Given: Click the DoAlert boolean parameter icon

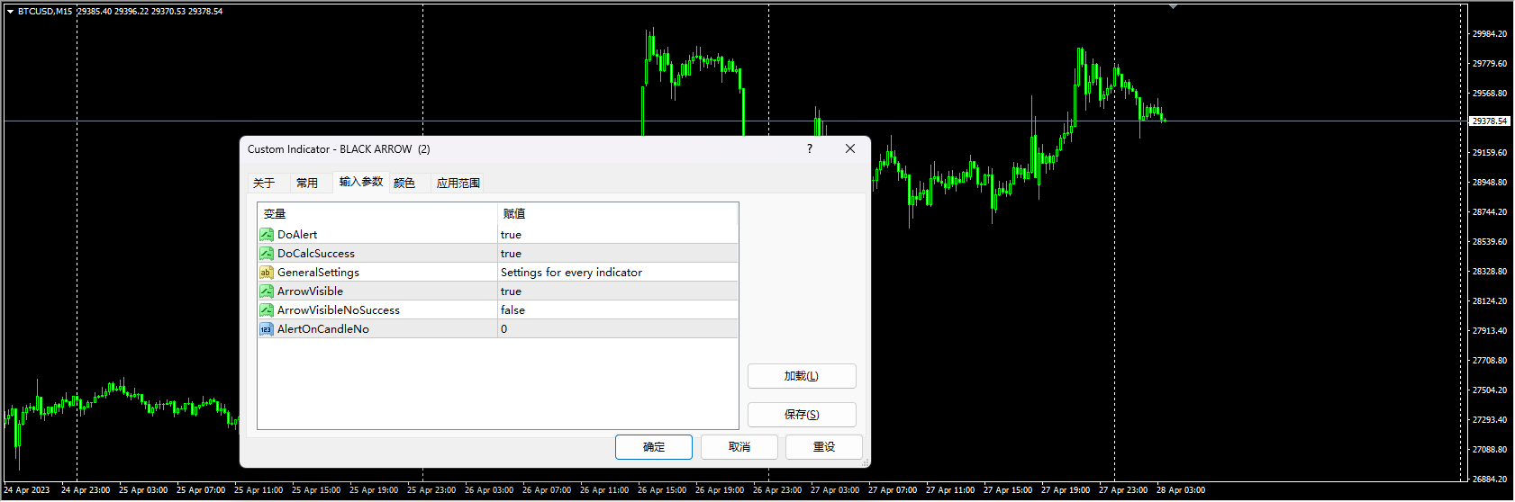Looking at the screenshot, I should [266, 235].
